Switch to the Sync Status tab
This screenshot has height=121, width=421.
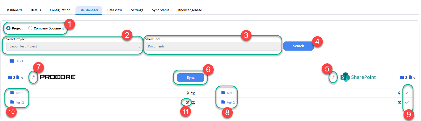pyautogui.click(x=160, y=10)
